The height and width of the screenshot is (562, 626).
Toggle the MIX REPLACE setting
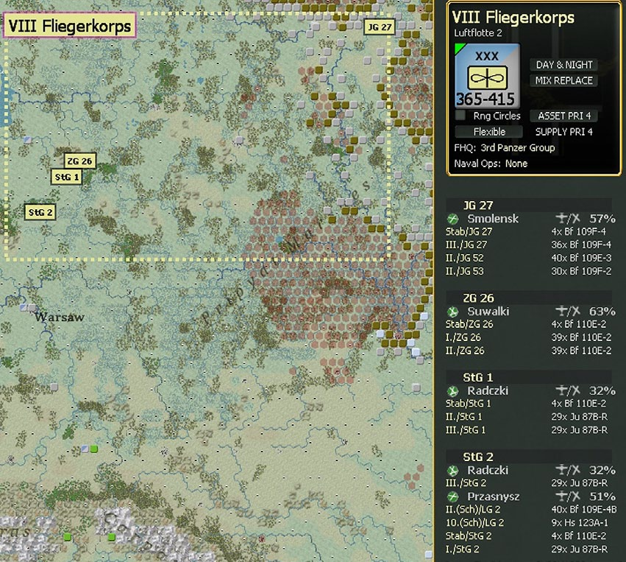(x=564, y=80)
